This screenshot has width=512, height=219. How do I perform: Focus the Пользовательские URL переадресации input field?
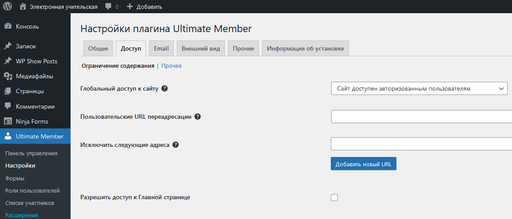[422, 117]
